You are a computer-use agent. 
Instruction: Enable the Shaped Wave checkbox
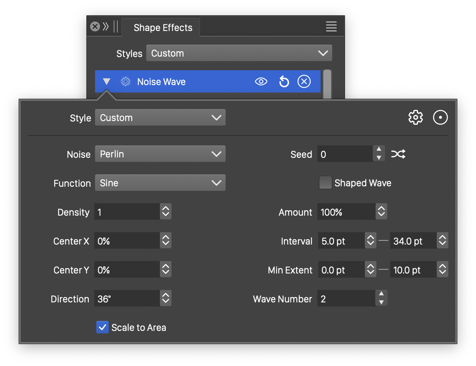tap(325, 183)
